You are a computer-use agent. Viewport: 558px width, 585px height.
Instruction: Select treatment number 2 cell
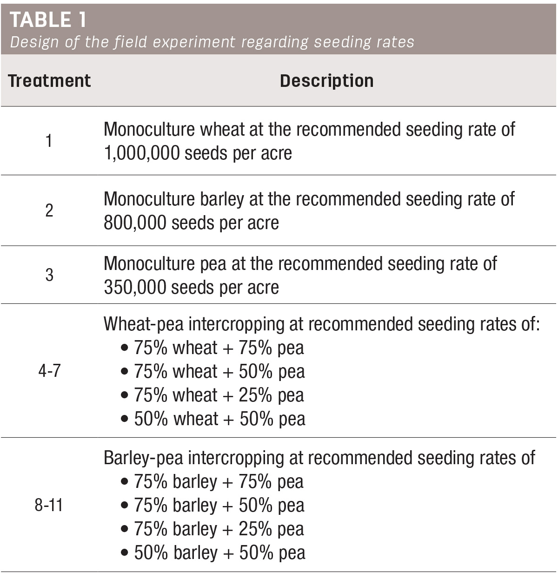tap(49, 210)
